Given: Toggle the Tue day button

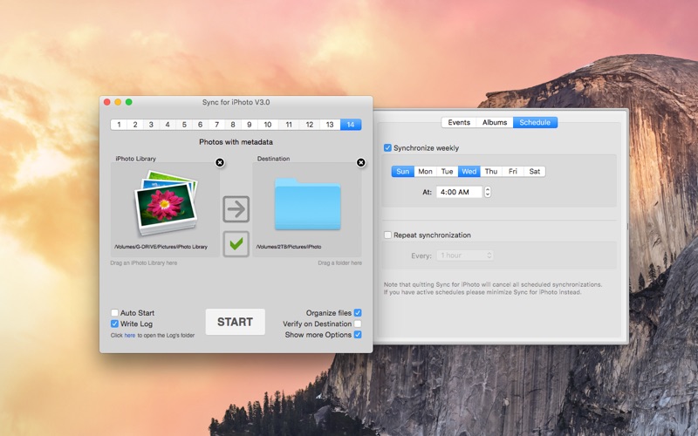Looking at the screenshot, I should click(x=447, y=171).
